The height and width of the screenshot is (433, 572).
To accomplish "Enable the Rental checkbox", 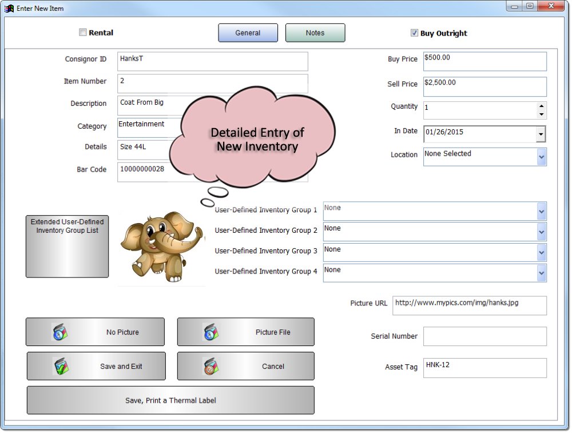I will tap(82, 33).
